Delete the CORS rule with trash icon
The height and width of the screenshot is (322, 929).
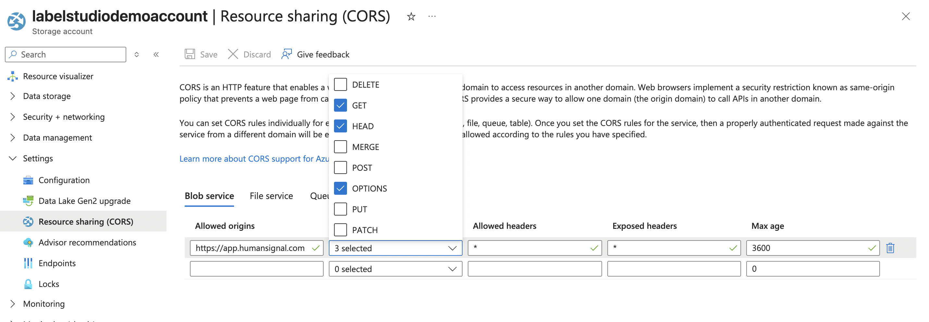pos(890,248)
